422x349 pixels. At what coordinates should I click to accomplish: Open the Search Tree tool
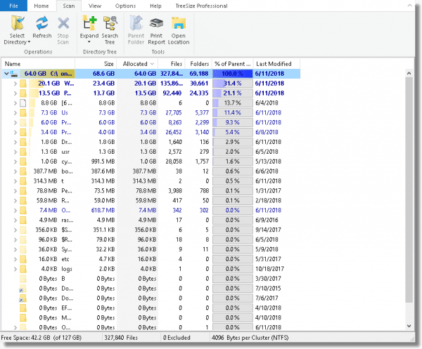pyautogui.click(x=110, y=29)
